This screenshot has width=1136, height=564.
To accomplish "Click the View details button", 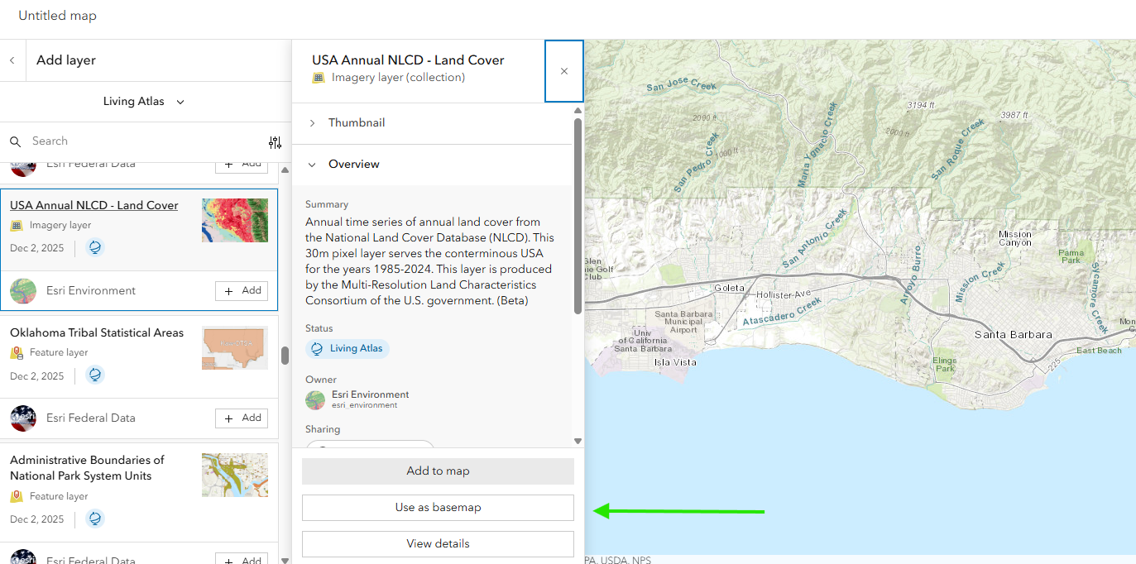I will tap(438, 544).
